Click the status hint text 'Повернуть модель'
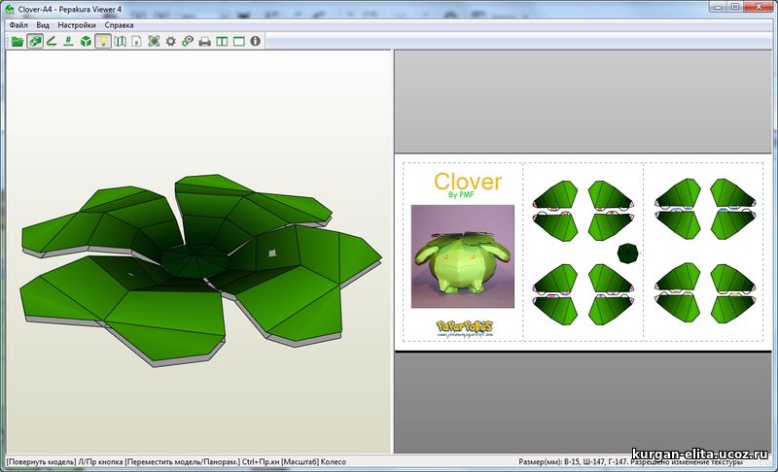This screenshot has height=472, width=778. [42, 461]
